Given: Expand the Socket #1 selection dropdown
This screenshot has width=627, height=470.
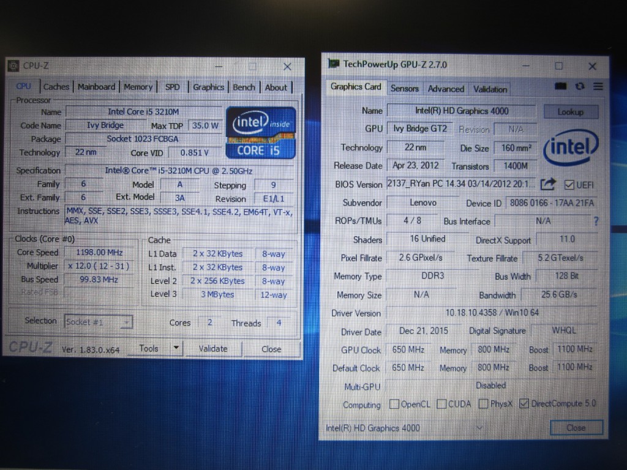Looking at the screenshot, I should click(126, 322).
